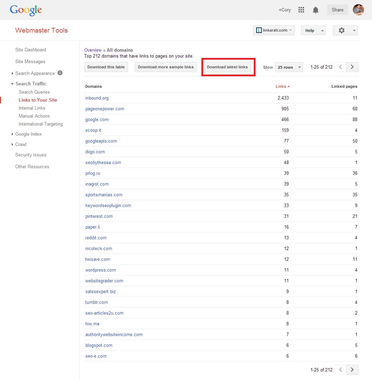The height and width of the screenshot is (385, 372).
Task: Click the bottom next page arrow
Action: tap(352, 370)
